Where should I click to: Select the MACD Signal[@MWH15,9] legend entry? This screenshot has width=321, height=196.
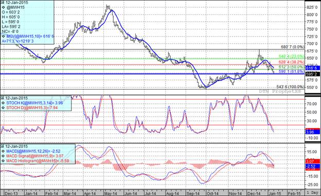coord(34,156)
